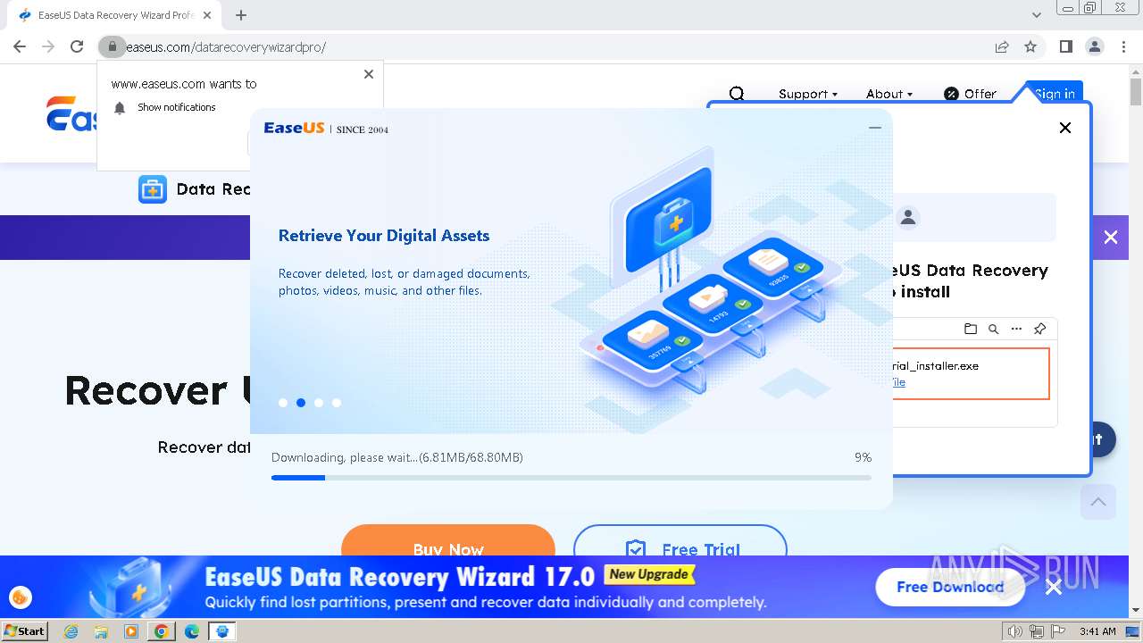Viewport: 1143px width, 643px height.
Task: Dismiss the notification permission prompt
Action: point(369,74)
